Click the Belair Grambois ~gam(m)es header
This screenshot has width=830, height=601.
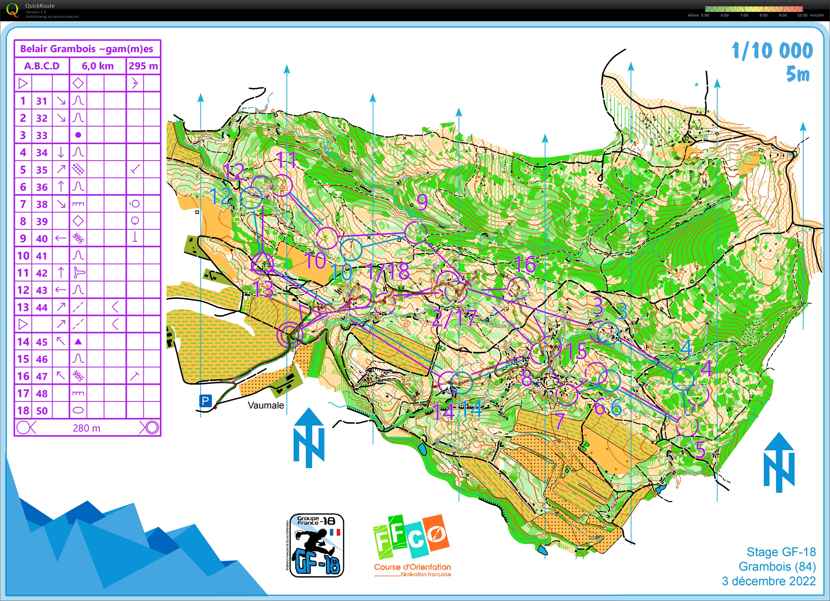tap(87, 49)
